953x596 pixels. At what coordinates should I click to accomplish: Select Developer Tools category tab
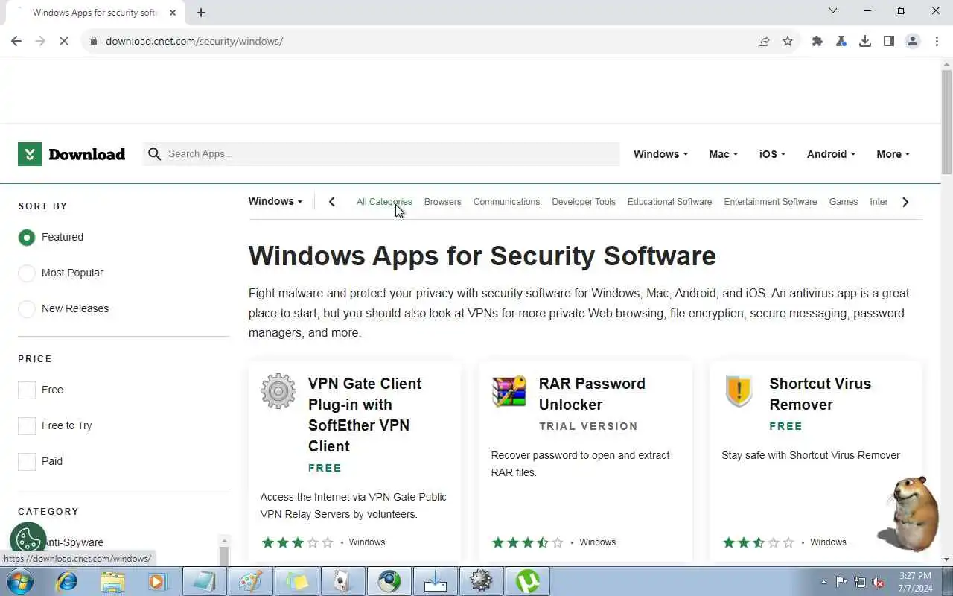(x=584, y=202)
